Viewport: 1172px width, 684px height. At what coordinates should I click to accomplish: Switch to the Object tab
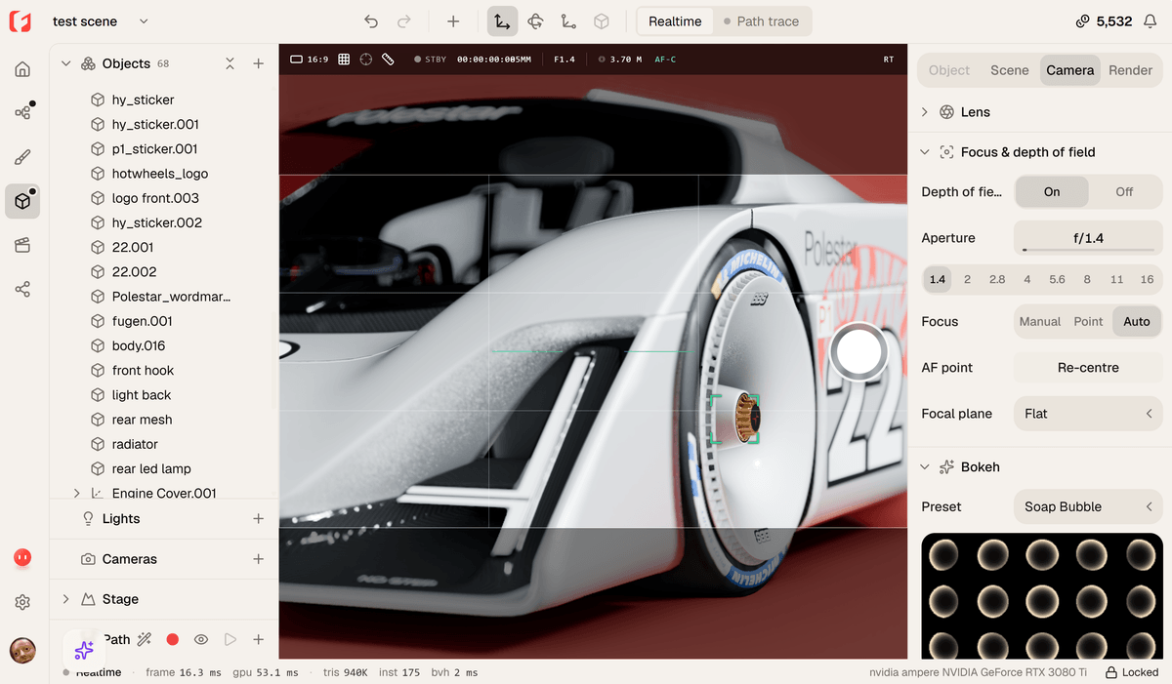949,70
